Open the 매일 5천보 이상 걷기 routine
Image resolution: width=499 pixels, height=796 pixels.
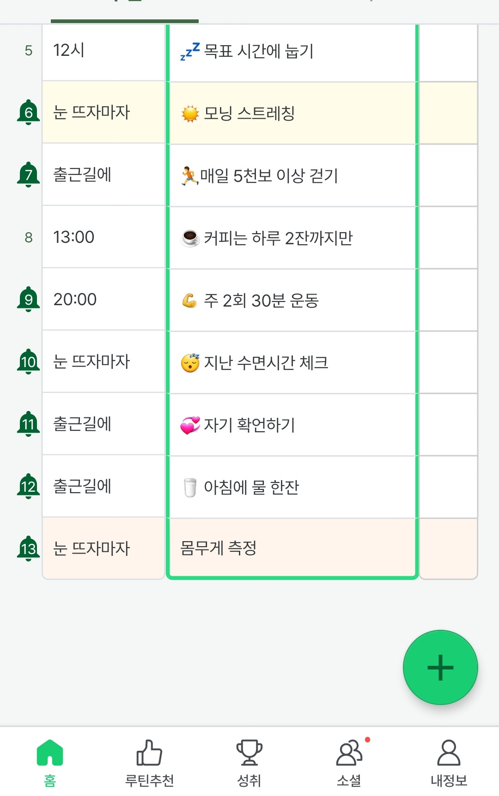tap(292, 175)
